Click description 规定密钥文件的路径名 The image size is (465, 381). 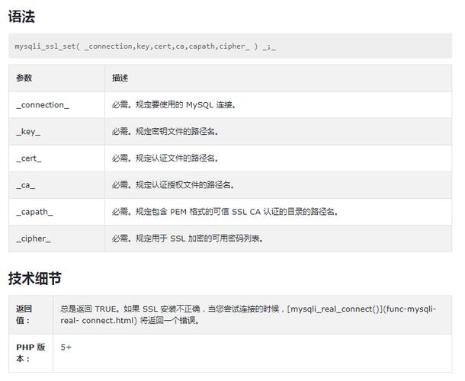pos(165,132)
